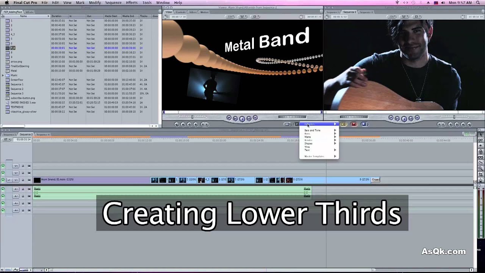This screenshot has width=485, height=273.
Task: Click the Generator pop-up button in Viewer
Action: click(x=297, y=124)
